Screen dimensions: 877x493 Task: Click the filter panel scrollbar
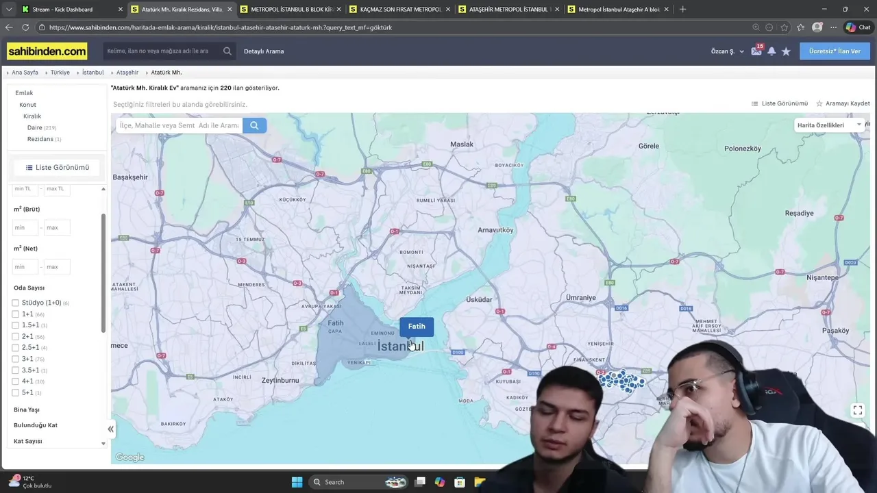[x=103, y=273]
